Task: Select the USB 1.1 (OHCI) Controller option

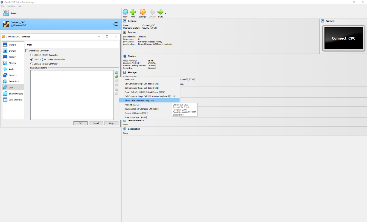Action: (32, 55)
